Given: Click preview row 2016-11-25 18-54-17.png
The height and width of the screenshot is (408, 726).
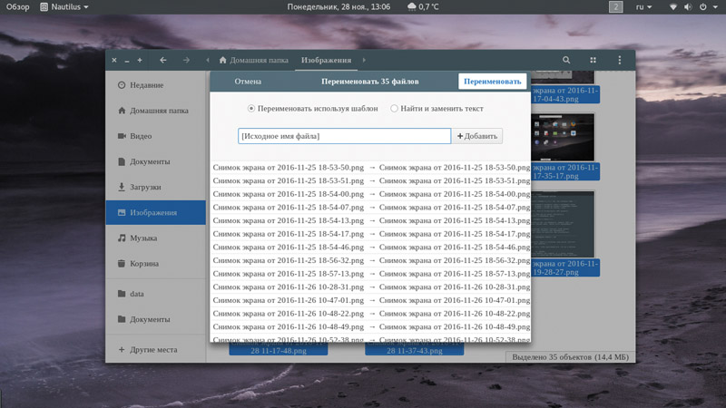Looking at the screenshot, I should pyautogui.click(x=371, y=234).
